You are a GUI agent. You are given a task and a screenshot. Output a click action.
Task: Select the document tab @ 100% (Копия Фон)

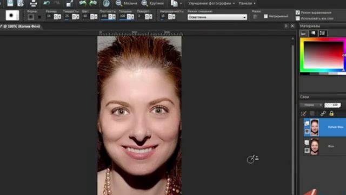[x=21, y=27]
